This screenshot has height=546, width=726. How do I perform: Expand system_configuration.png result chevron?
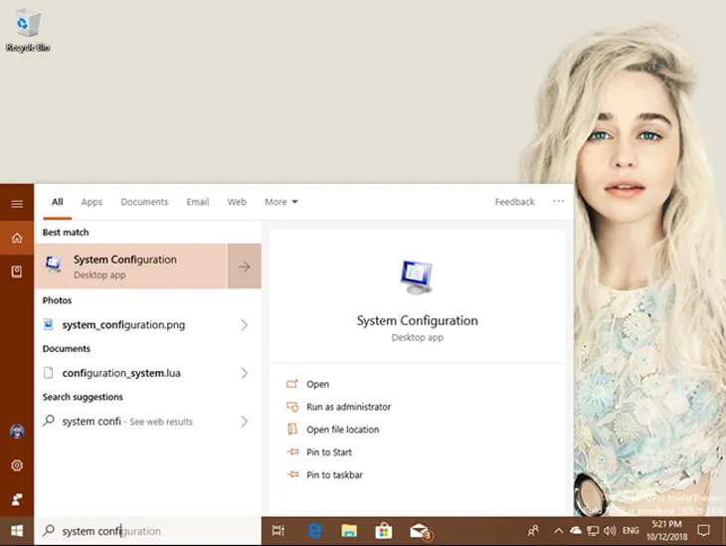point(244,325)
